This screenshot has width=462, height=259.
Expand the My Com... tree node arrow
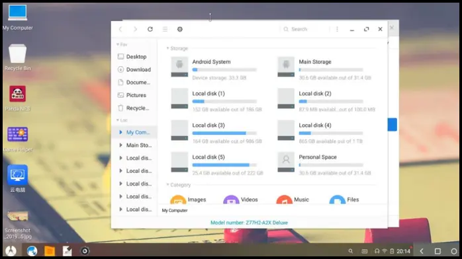(x=120, y=132)
